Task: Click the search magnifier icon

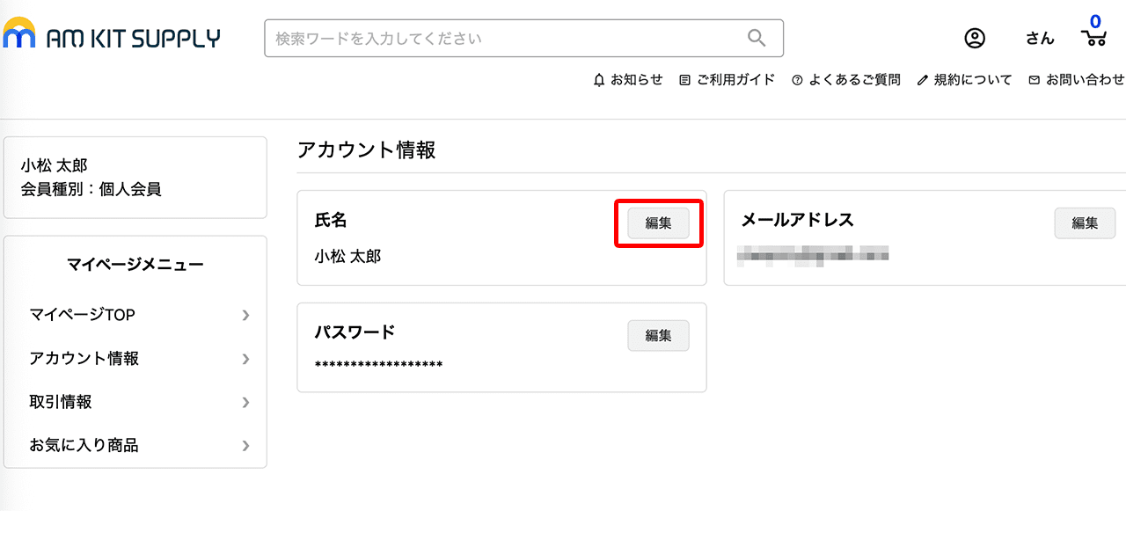Action: pos(757,38)
